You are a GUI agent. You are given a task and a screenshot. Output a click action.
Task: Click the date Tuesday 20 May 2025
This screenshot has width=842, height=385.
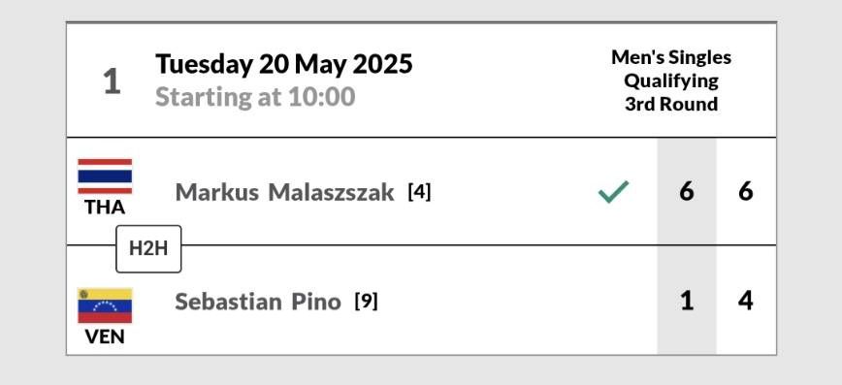[284, 64]
